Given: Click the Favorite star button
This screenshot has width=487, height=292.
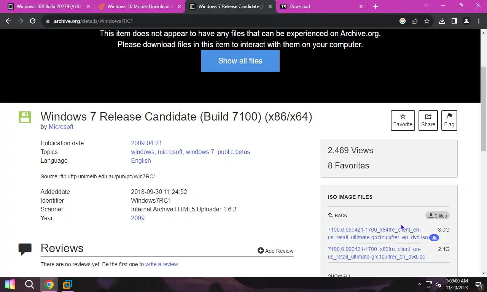Looking at the screenshot, I should pyautogui.click(x=403, y=120).
